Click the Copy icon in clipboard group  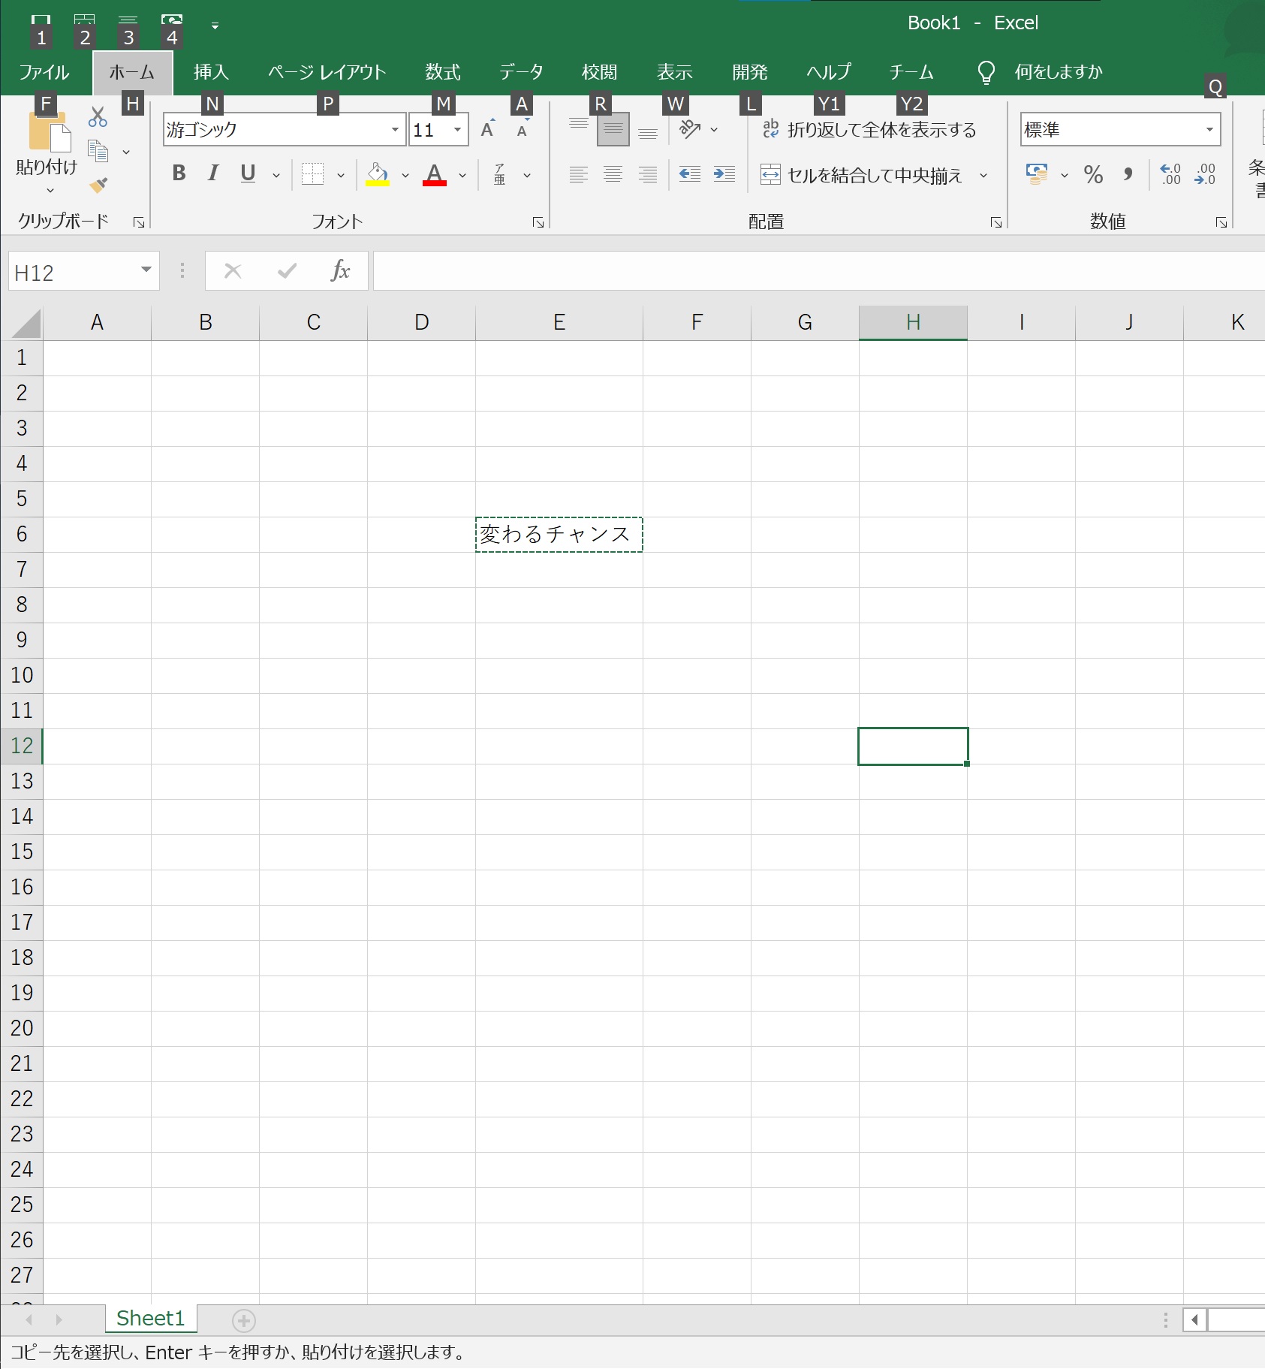point(98,151)
